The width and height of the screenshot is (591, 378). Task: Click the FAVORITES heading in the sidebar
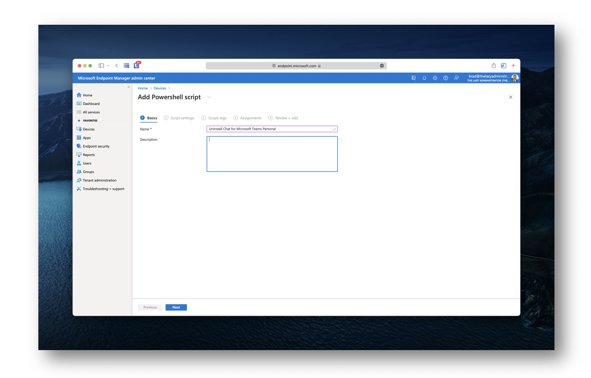(90, 121)
